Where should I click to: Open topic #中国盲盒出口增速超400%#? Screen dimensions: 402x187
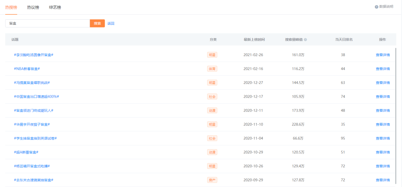(x=36, y=96)
